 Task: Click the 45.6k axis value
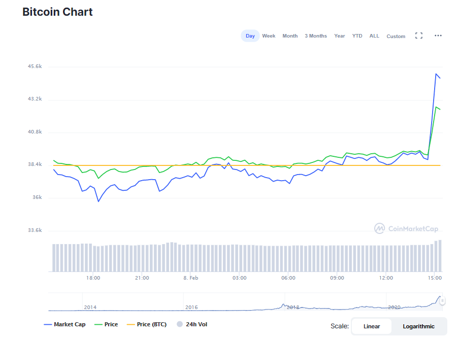pyautogui.click(x=35, y=66)
